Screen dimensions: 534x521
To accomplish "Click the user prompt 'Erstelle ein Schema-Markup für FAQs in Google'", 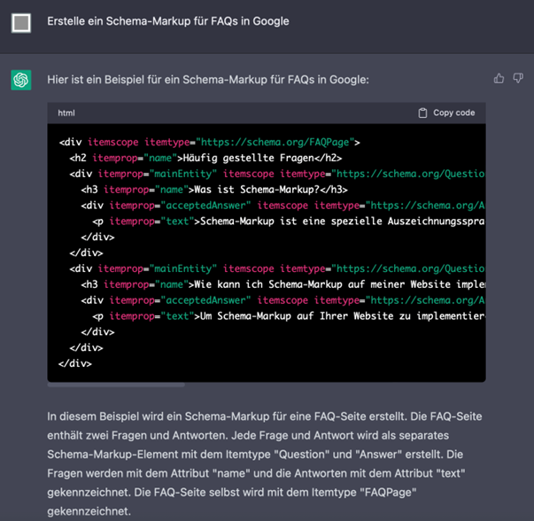I will pyautogui.click(x=168, y=21).
